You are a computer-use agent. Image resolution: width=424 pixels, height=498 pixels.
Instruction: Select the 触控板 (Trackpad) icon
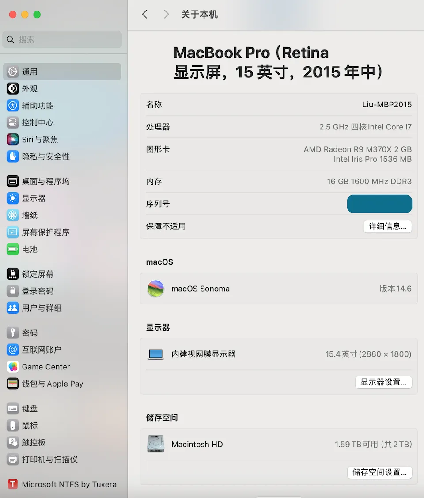pyautogui.click(x=12, y=442)
